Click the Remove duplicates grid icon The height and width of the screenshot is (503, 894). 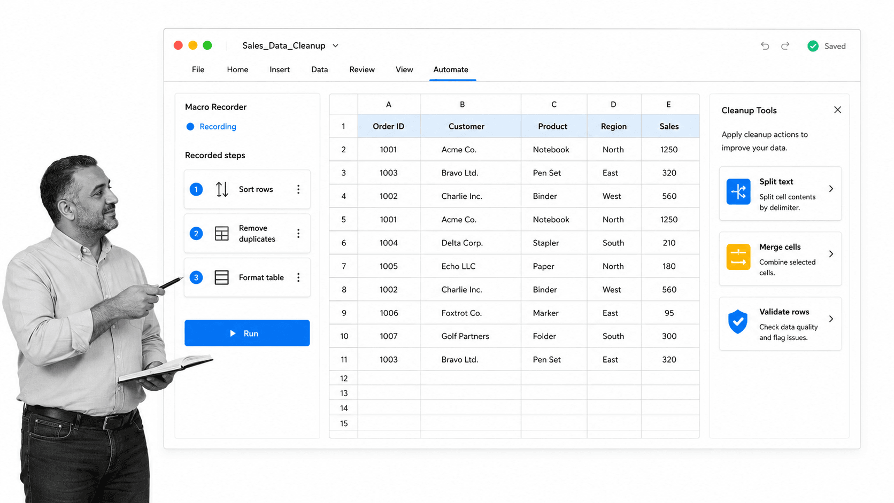point(221,234)
